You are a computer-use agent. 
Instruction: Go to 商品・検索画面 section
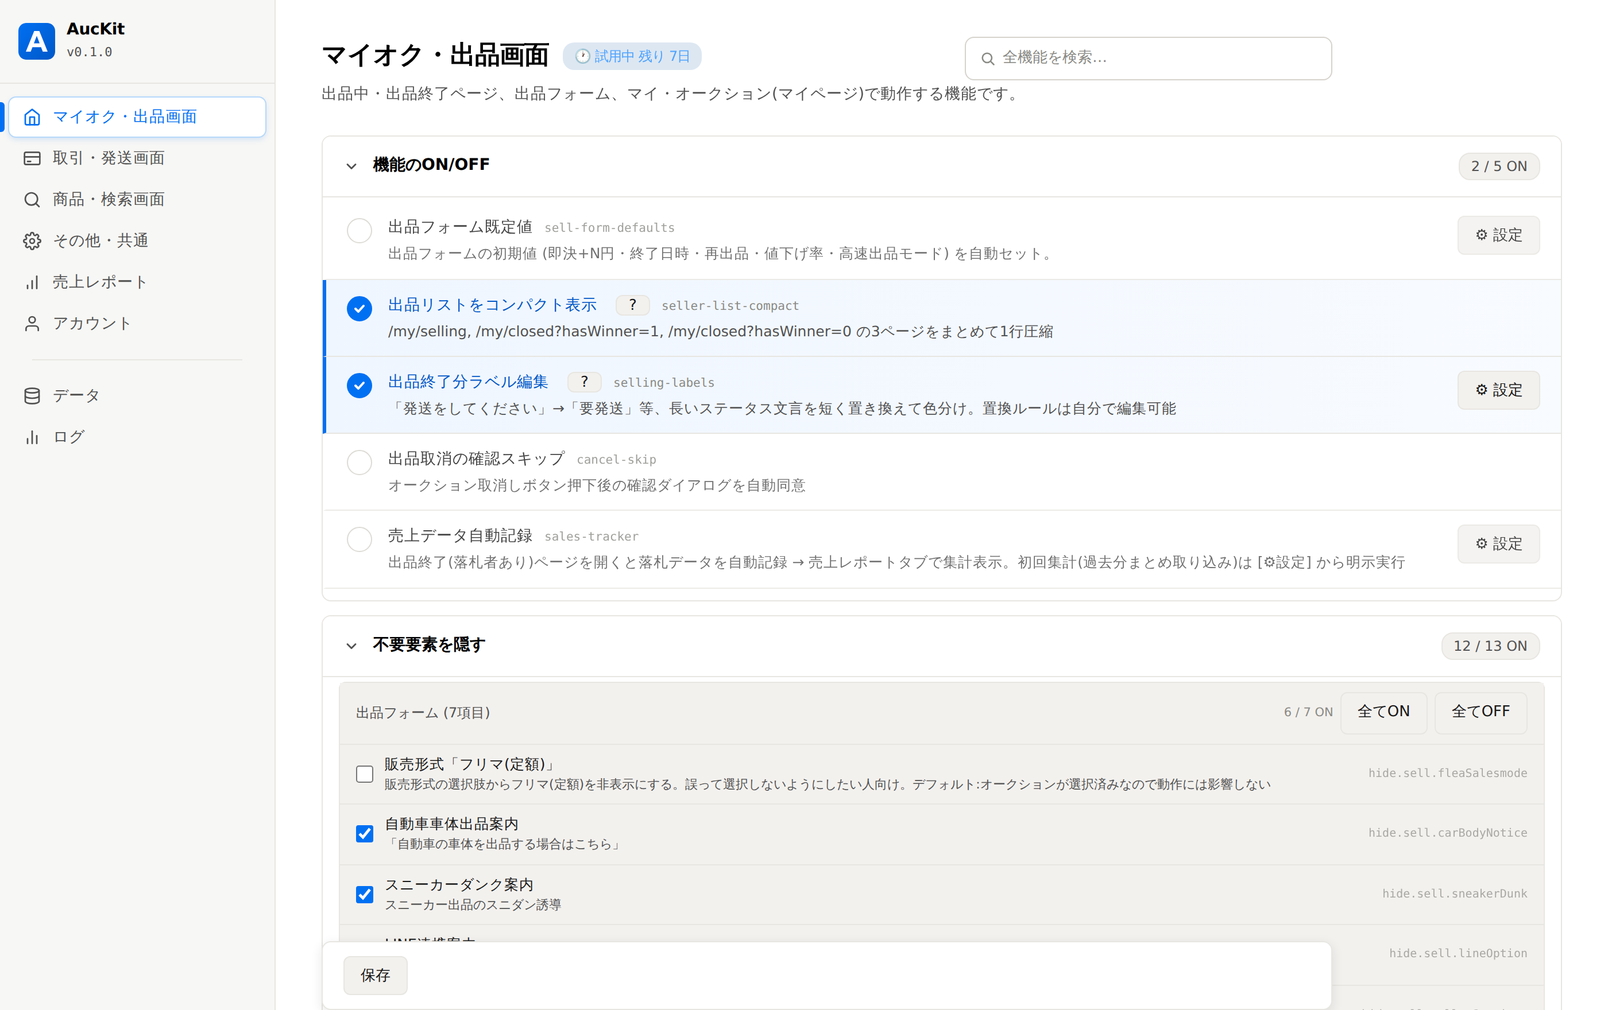click(x=137, y=200)
